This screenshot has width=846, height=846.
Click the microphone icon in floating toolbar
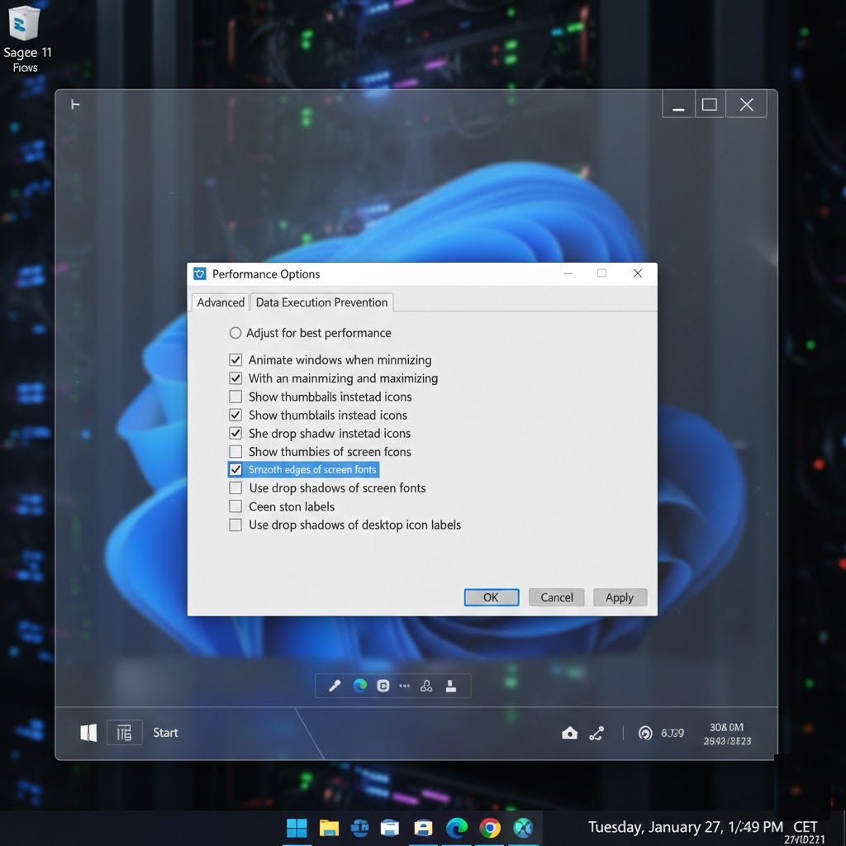(335, 686)
